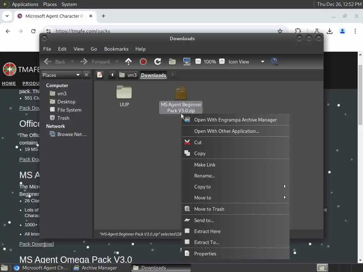Select Copy from context menu
Screen dimensions: 363x272
click(236, 153)
